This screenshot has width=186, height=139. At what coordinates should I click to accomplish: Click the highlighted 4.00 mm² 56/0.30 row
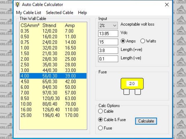coord(53,76)
